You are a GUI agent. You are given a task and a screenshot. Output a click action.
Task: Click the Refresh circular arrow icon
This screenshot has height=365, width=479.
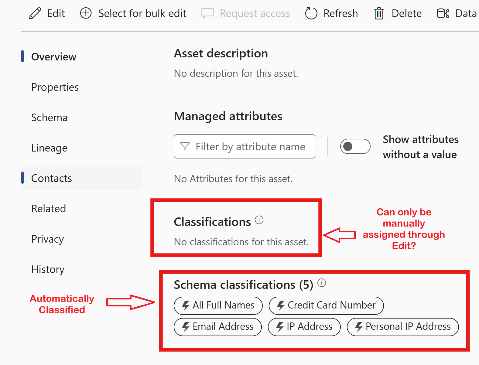coord(311,13)
